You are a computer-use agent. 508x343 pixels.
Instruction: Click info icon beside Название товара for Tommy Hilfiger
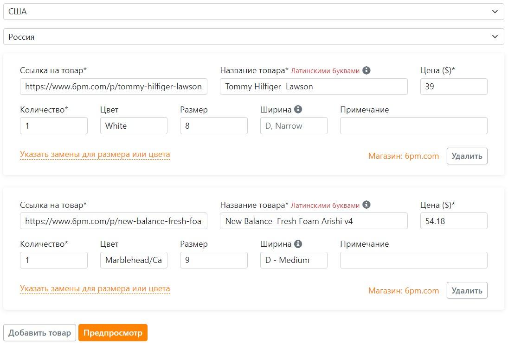point(367,70)
